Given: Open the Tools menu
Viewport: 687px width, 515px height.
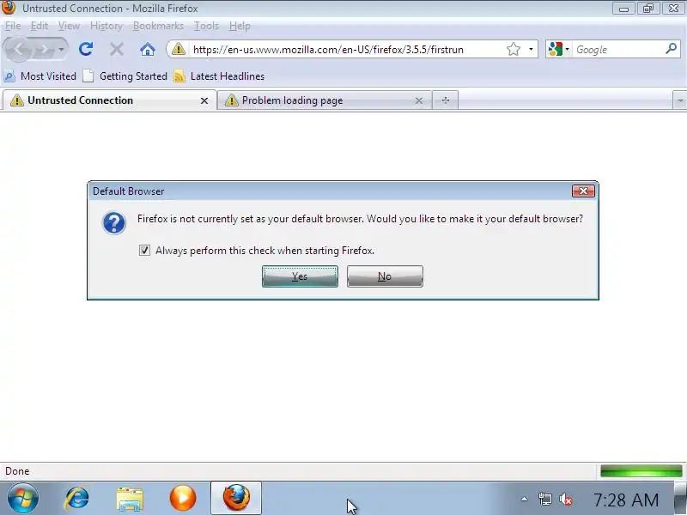Looking at the screenshot, I should pyautogui.click(x=206, y=26).
